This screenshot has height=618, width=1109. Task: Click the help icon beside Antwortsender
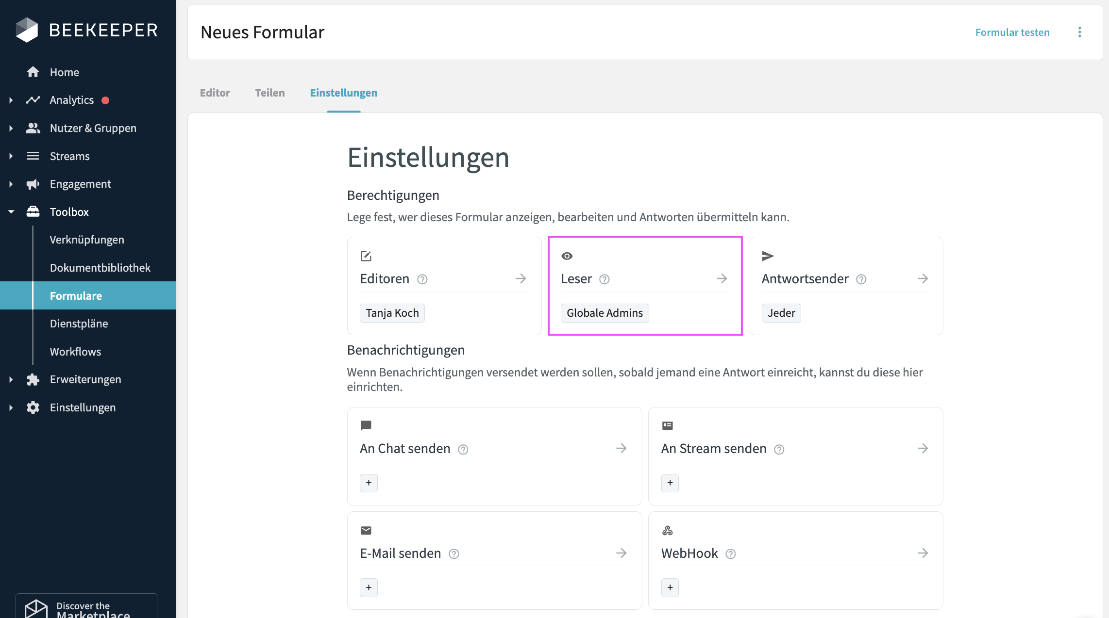[861, 279]
